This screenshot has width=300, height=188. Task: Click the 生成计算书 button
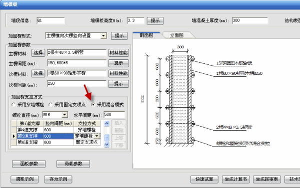[235, 179]
